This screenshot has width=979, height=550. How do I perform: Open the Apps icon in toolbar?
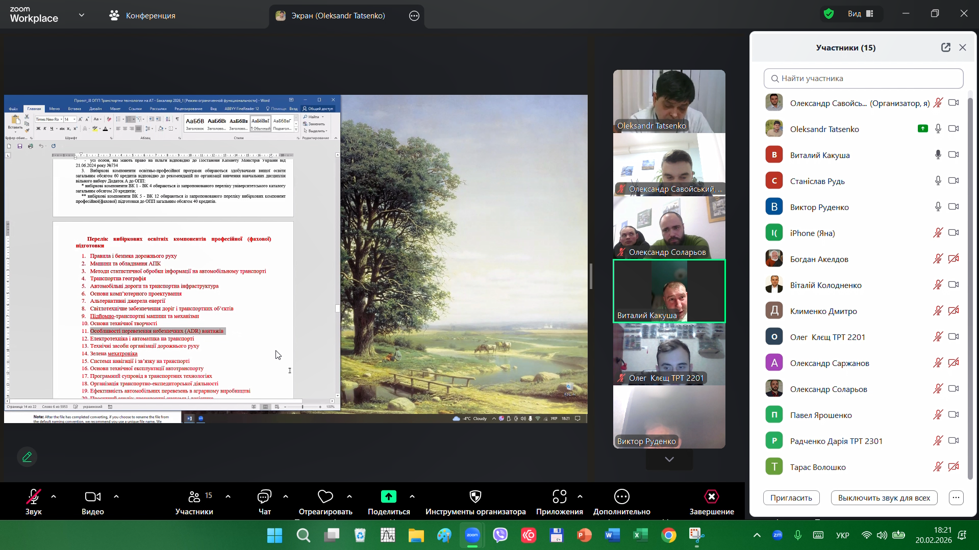point(559,496)
